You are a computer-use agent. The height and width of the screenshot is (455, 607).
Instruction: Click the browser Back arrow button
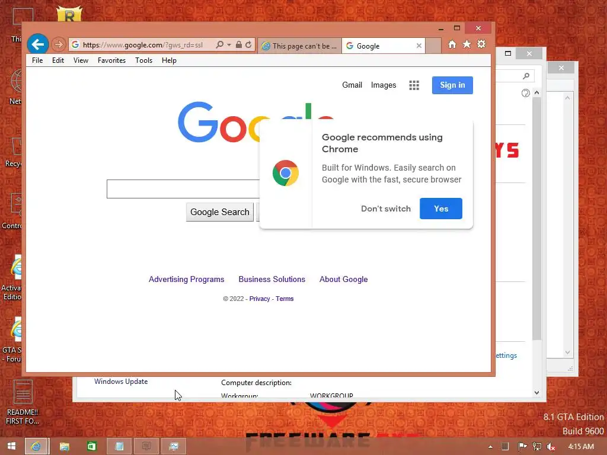37,44
